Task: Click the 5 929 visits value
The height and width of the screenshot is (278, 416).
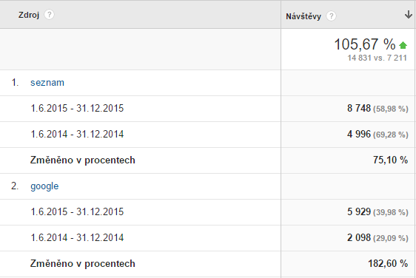Action: (359, 211)
